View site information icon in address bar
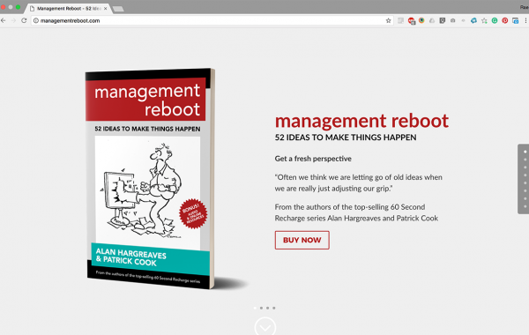The width and height of the screenshot is (529, 335). click(x=36, y=20)
